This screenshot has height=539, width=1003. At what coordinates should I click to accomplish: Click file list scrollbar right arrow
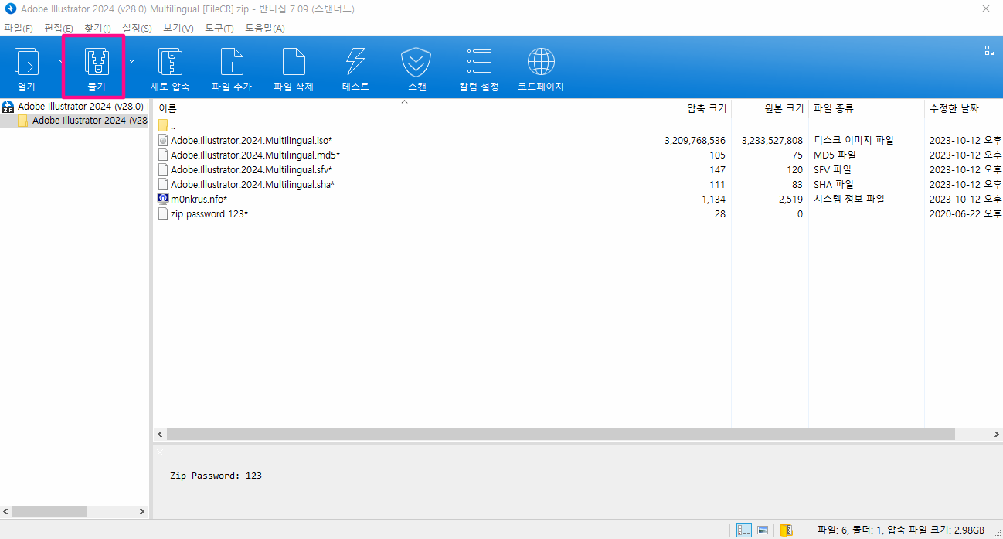coord(995,434)
